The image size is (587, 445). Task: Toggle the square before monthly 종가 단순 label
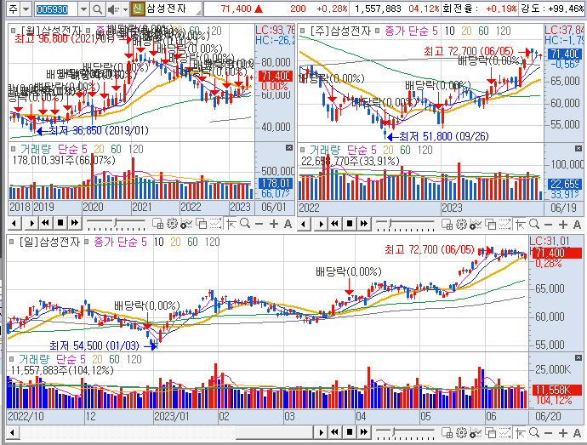(x=88, y=31)
